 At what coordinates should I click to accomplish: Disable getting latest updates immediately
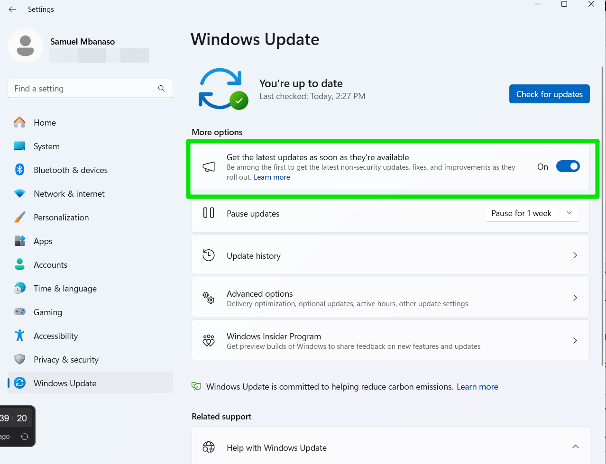tap(568, 166)
